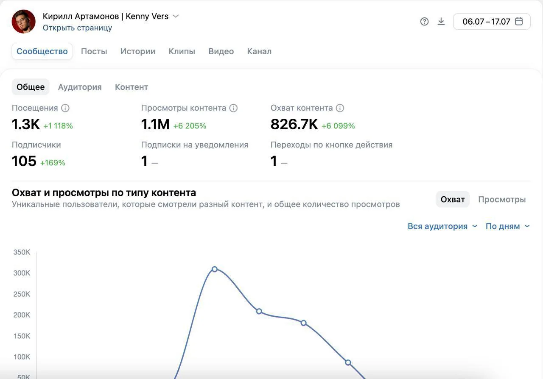The width and height of the screenshot is (543, 379).
Task: Click the 150K axis label
Action: 22,336
